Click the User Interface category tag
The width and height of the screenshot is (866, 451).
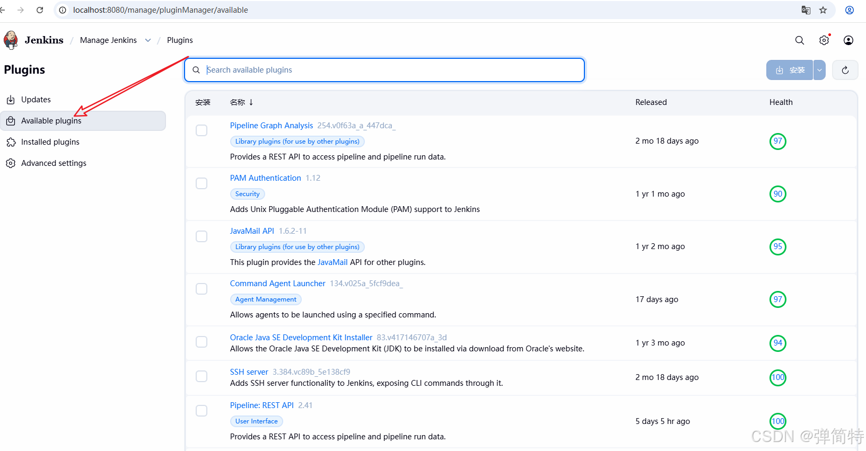(x=257, y=421)
